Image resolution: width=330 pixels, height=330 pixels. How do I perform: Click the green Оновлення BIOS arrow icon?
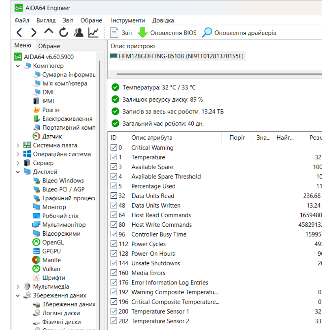143,33
